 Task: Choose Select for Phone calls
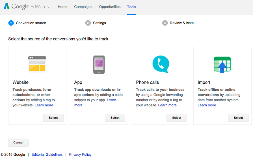tap(177, 118)
